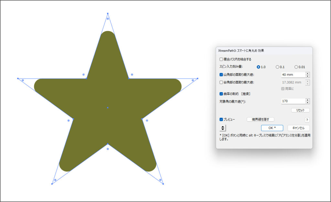This screenshot has height=202, width=331.
Task: Turn off the プレビュー checkbox
Action: (221, 120)
